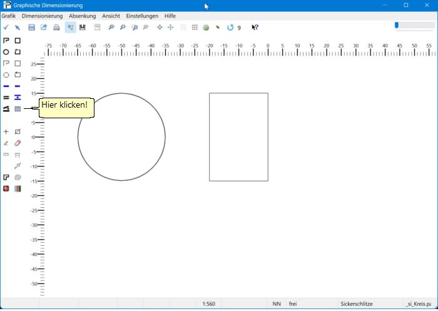This screenshot has height=311, width=438.
Task: Open the Absenkung menu
Action: pos(82,16)
